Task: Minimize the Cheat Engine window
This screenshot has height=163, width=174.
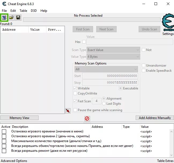Action: coord(144,4)
